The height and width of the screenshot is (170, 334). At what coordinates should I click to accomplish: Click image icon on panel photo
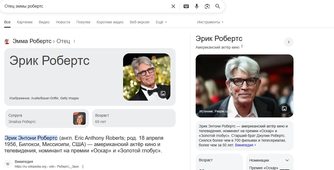(x=284, y=109)
